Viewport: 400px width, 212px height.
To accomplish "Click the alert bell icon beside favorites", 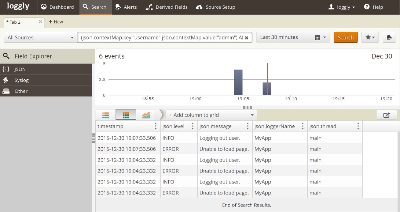I will (389, 37).
